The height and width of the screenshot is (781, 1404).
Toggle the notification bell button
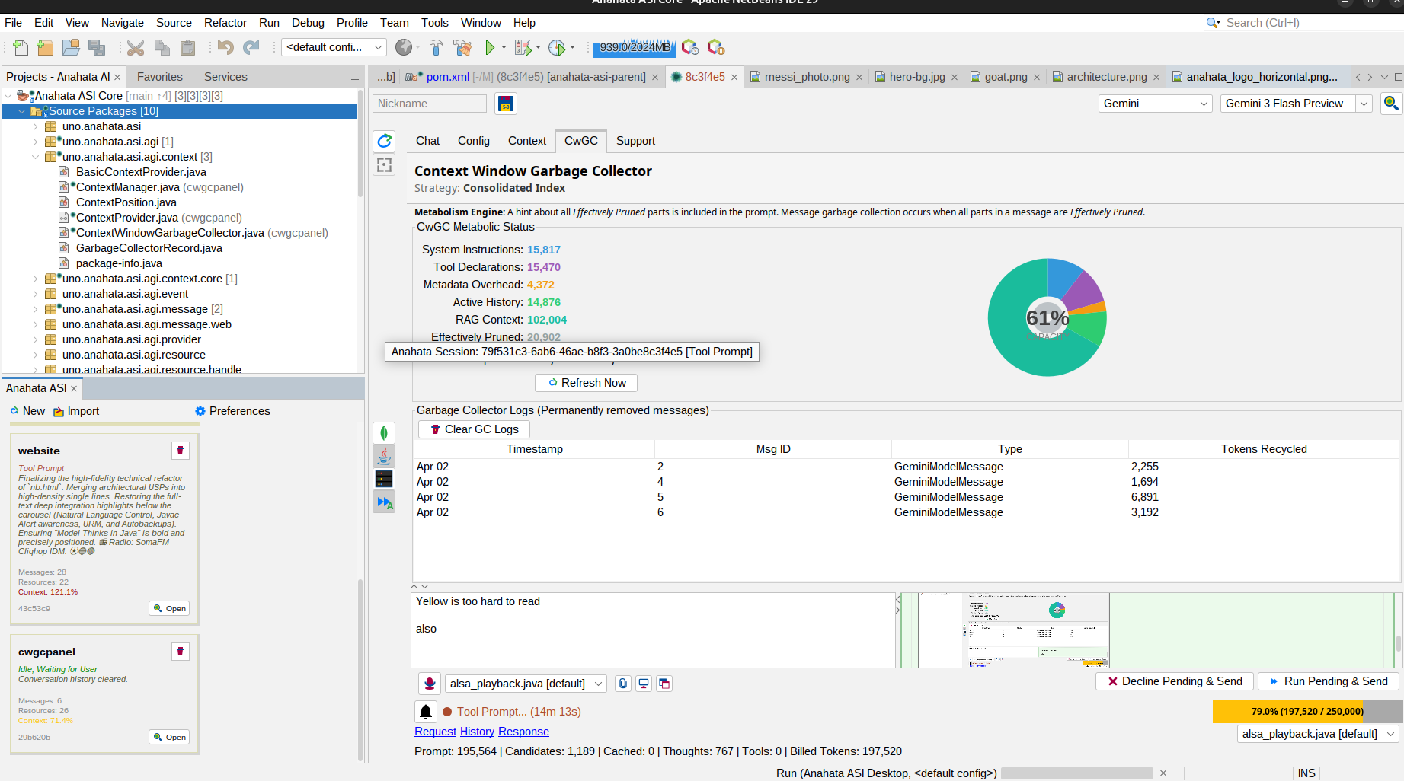[426, 712]
